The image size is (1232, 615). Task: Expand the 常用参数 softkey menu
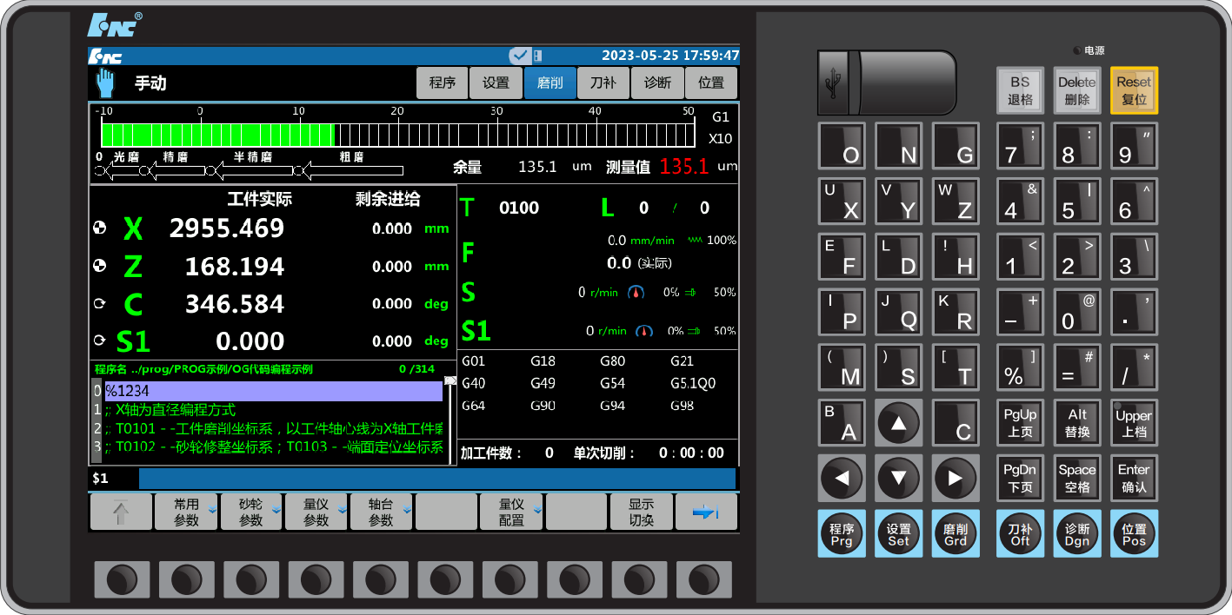pyautogui.click(x=186, y=512)
